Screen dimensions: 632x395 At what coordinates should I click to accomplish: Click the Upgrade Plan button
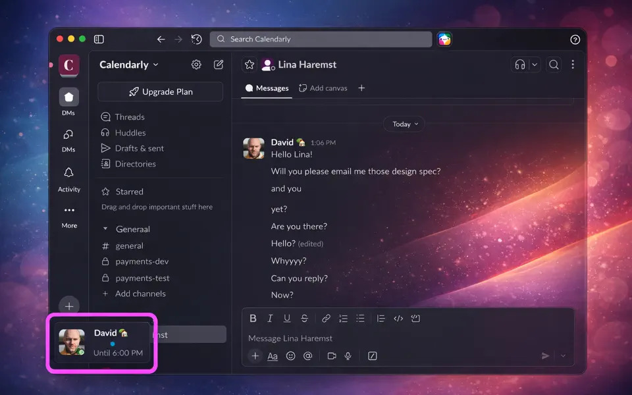161,92
